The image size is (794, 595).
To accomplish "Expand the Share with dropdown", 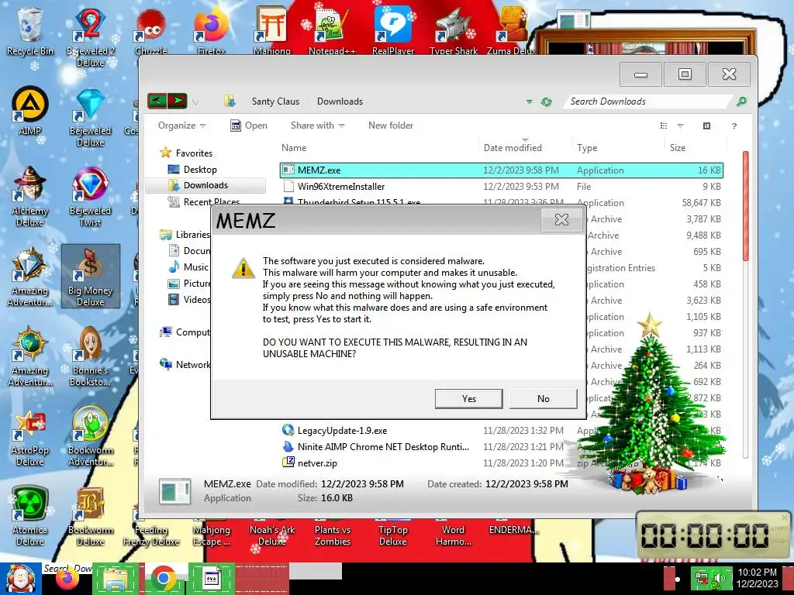I will tap(317, 126).
